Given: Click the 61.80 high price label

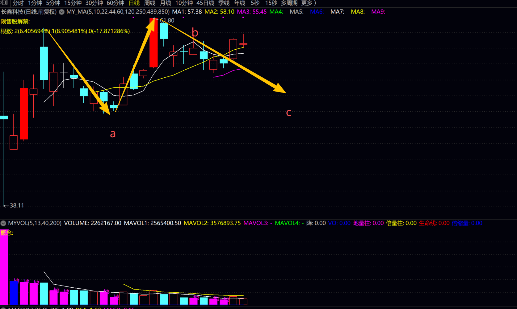Looking at the screenshot, I should (x=167, y=20).
